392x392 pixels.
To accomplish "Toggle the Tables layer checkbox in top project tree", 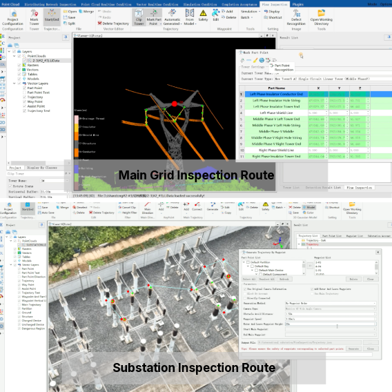I will coord(19,75).
